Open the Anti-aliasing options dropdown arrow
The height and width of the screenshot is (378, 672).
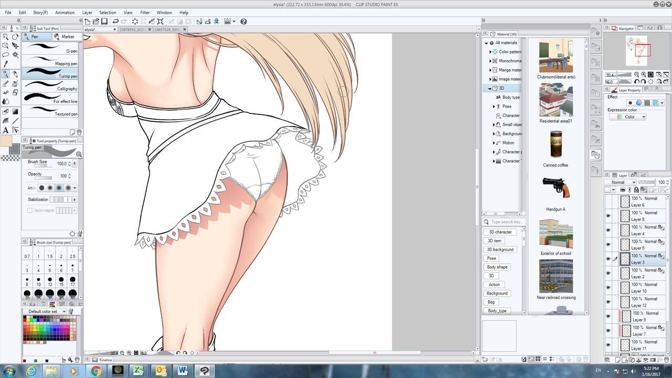coord(75,188)
